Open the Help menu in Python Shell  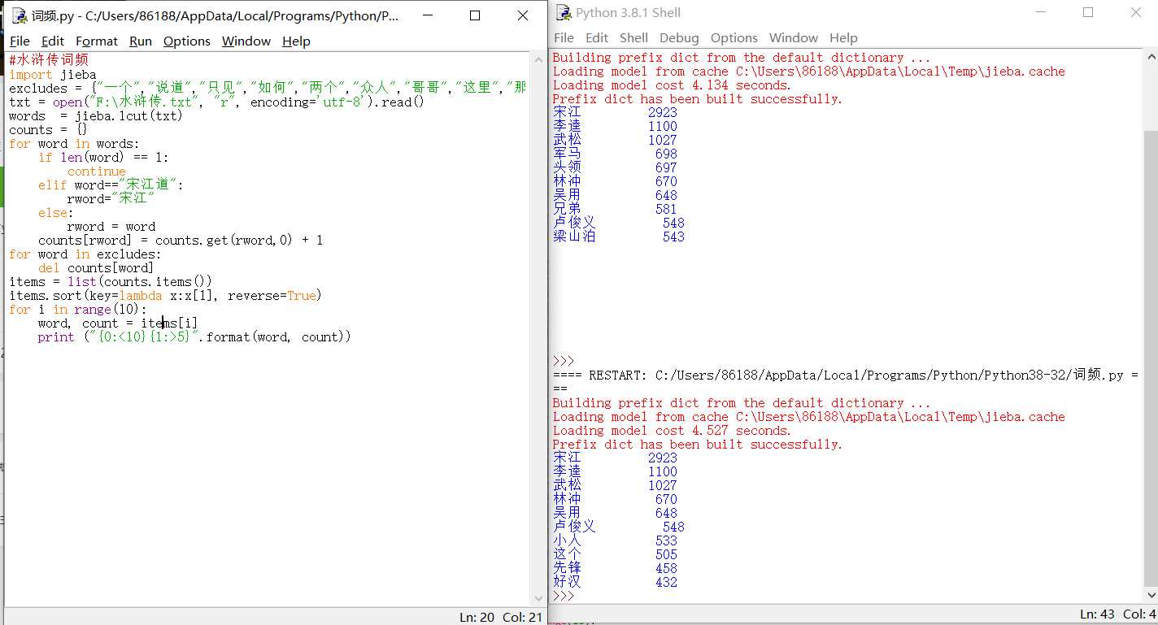coord(843,37)
